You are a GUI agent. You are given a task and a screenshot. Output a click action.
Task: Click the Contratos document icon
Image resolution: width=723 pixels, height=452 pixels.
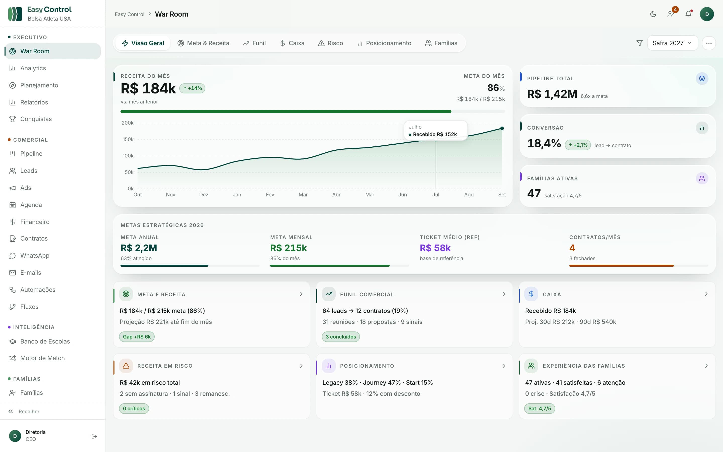(x=13, y=239)
